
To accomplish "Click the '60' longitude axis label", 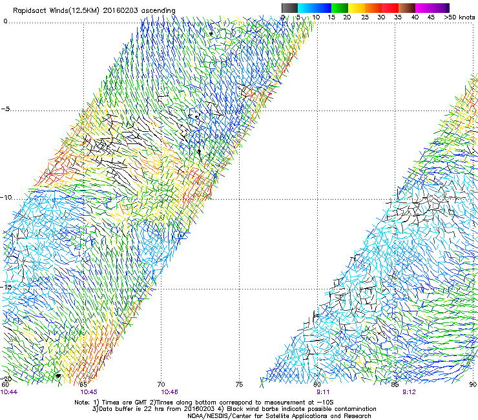I will 5,384.
